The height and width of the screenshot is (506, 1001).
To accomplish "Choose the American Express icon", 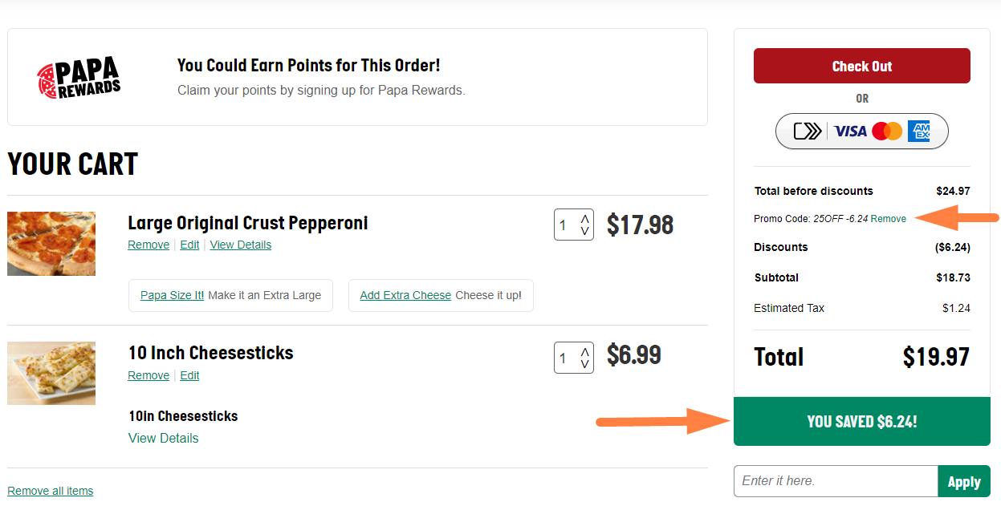I will tap(918, 131).
